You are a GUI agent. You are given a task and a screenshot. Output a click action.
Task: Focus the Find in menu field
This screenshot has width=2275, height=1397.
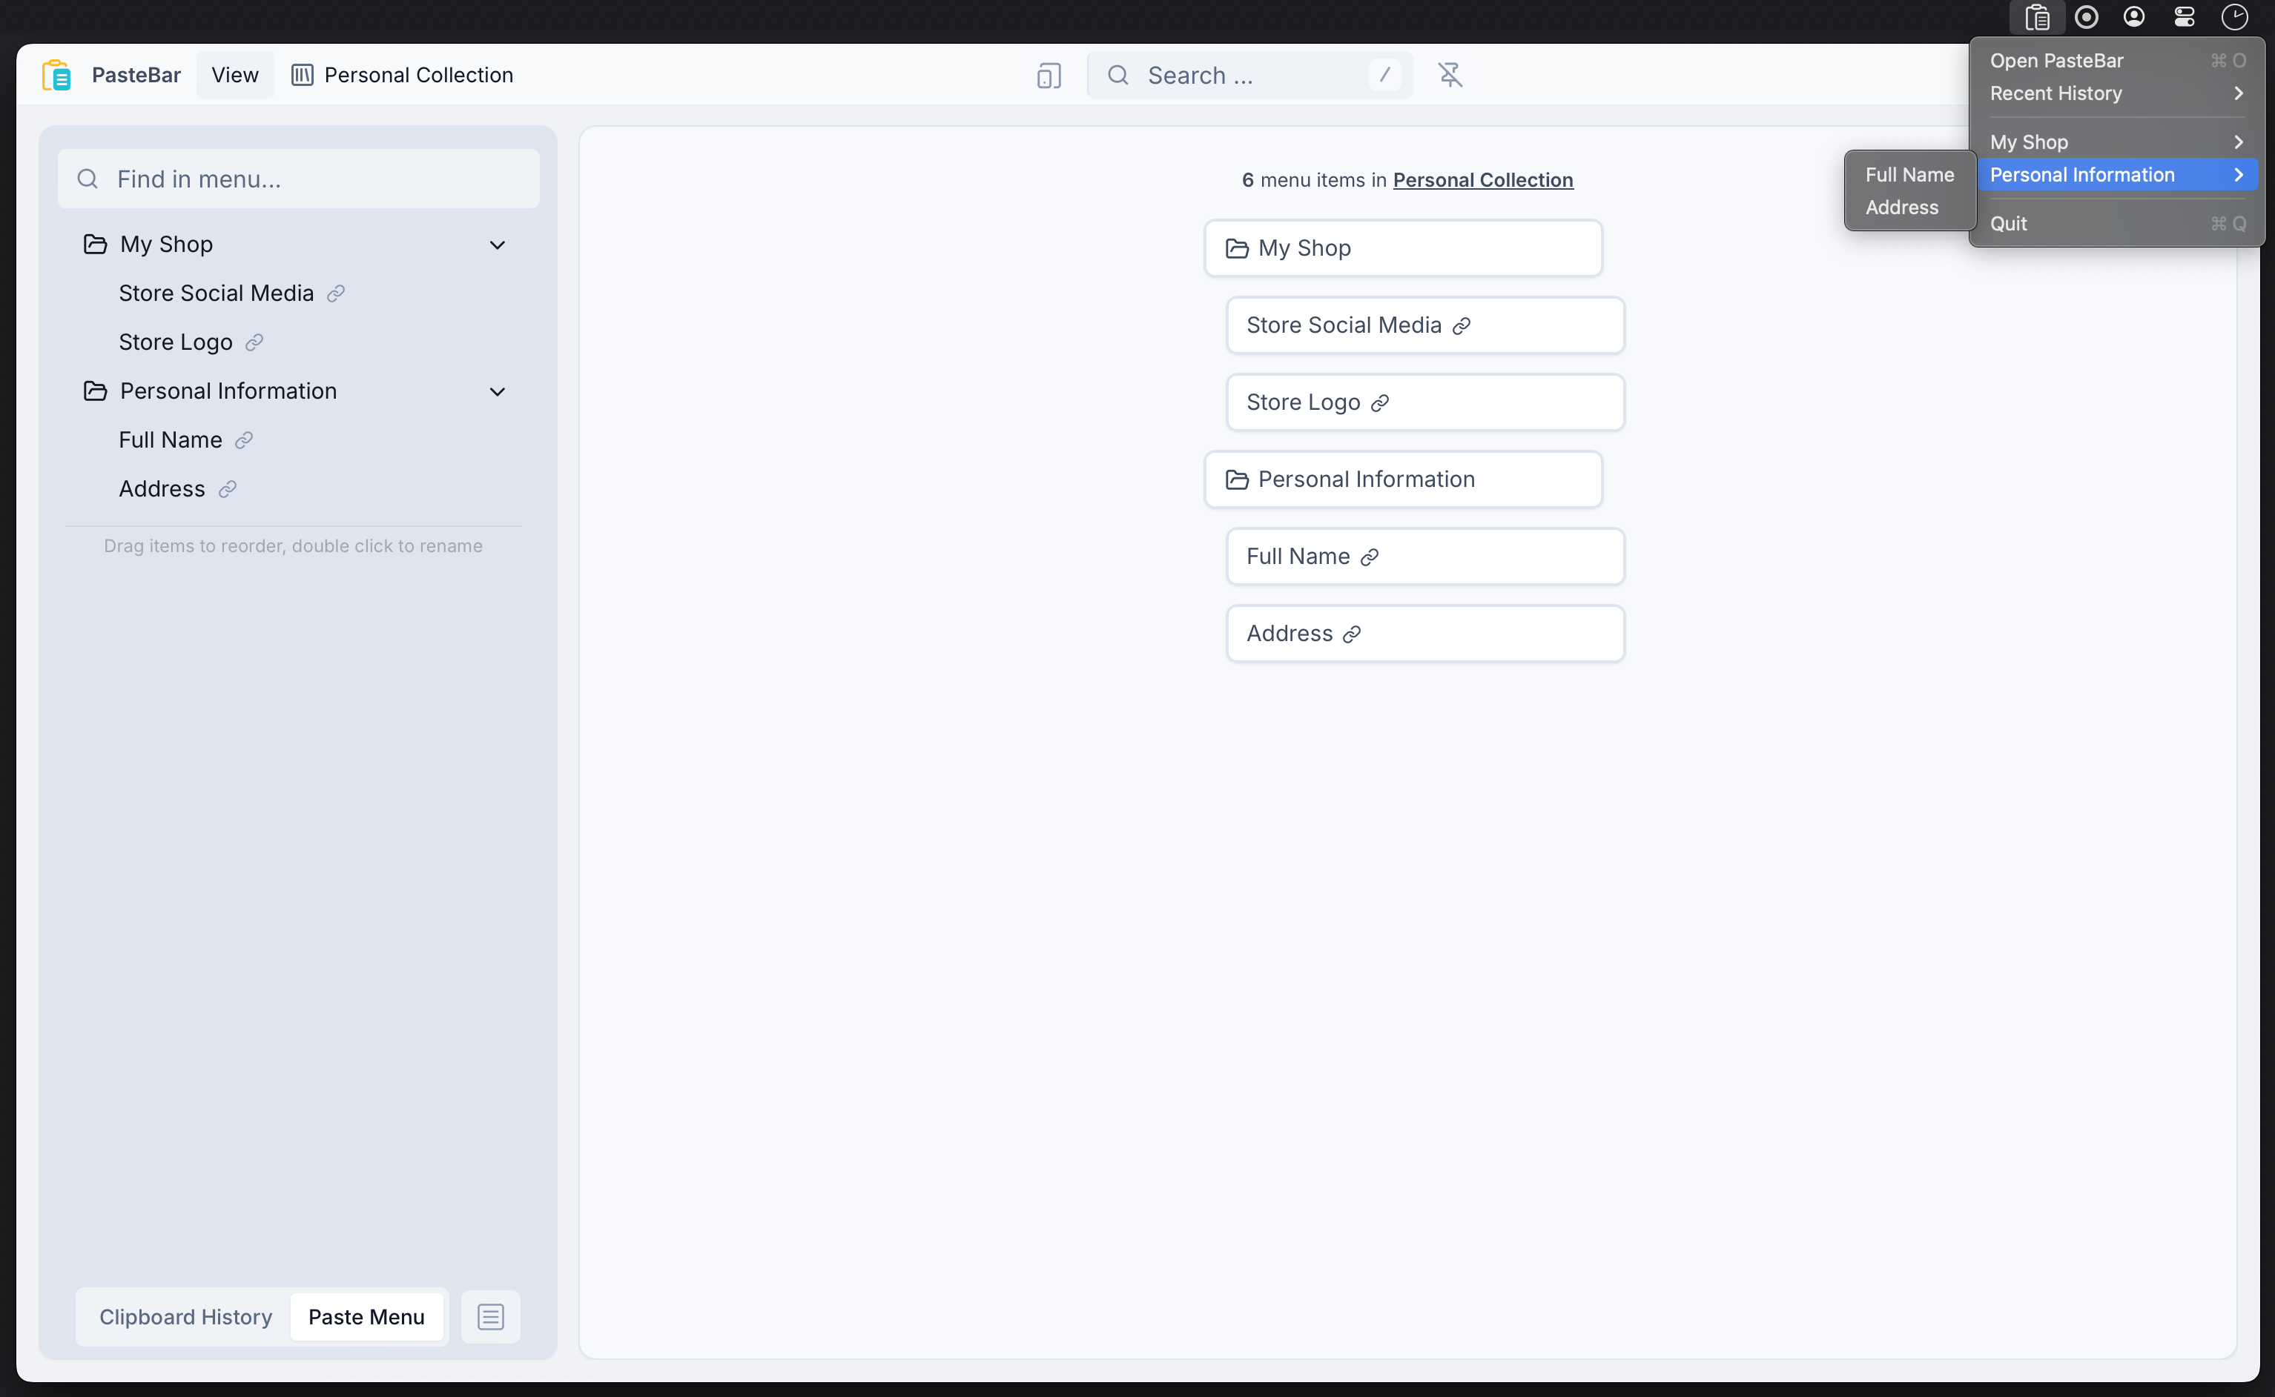point(299,179)
